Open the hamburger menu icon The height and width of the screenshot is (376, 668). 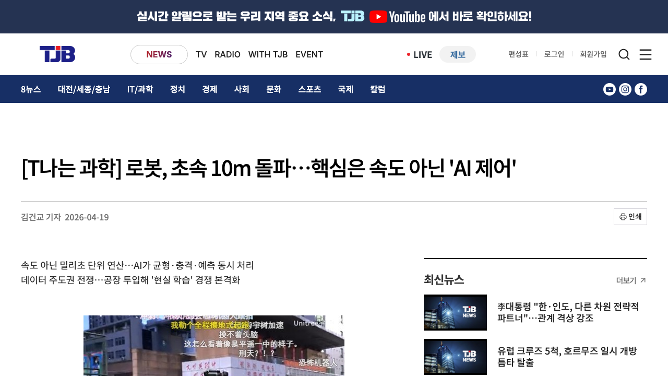click(x=646, y=54)
